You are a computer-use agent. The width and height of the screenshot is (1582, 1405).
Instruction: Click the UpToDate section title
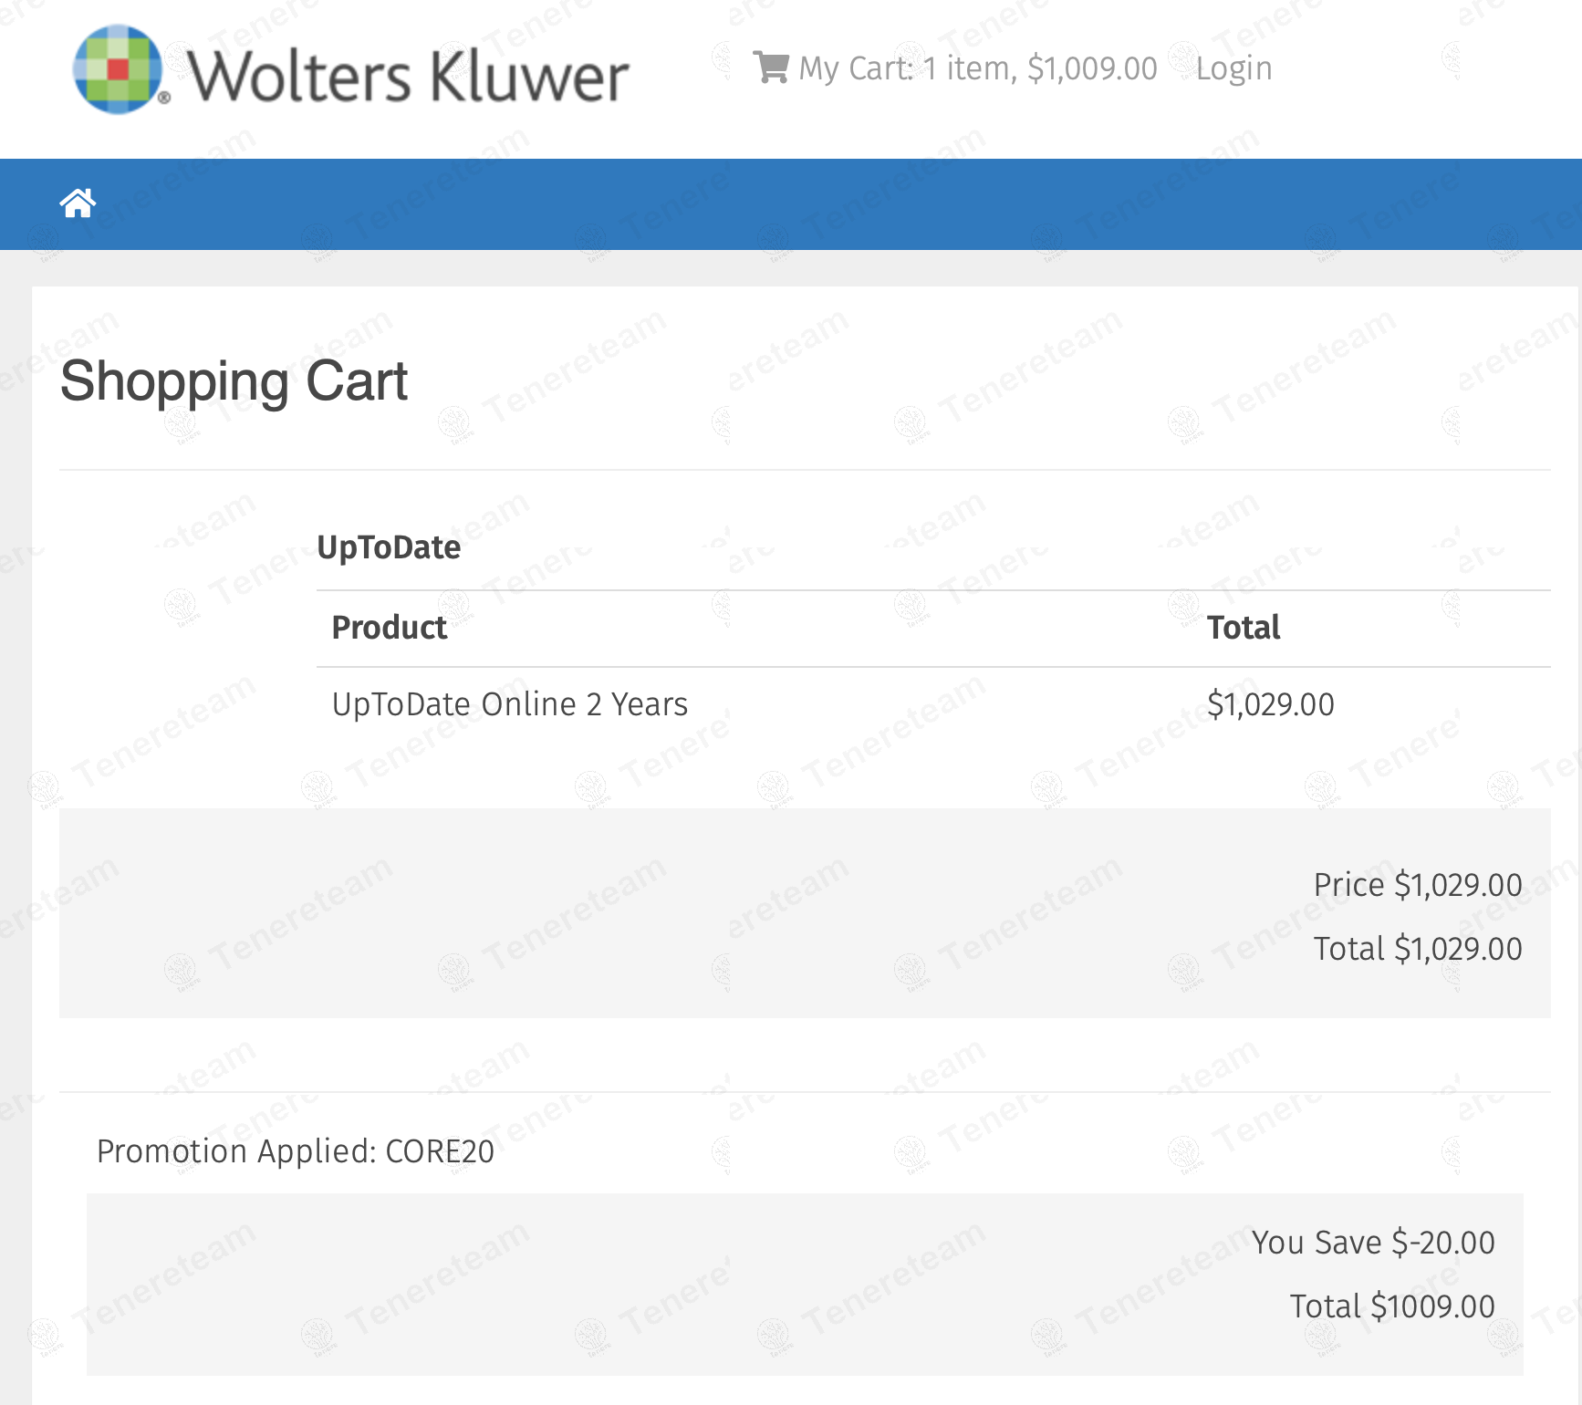tap(389, 547)
